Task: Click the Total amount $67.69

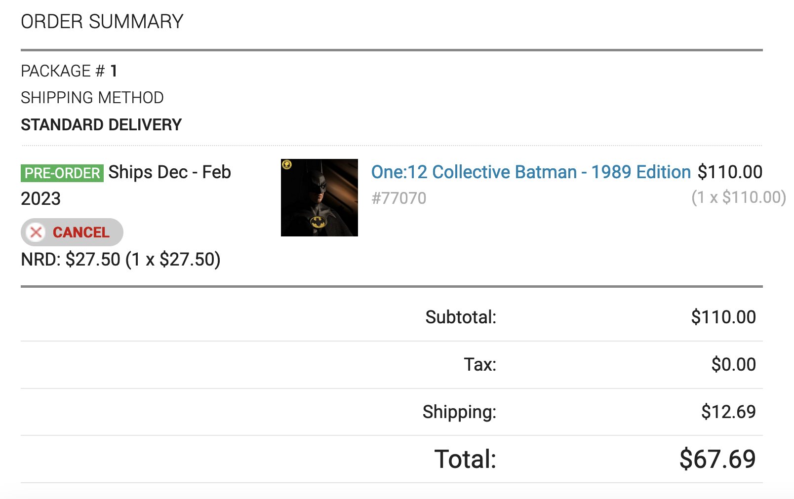Action: (717, 459)
